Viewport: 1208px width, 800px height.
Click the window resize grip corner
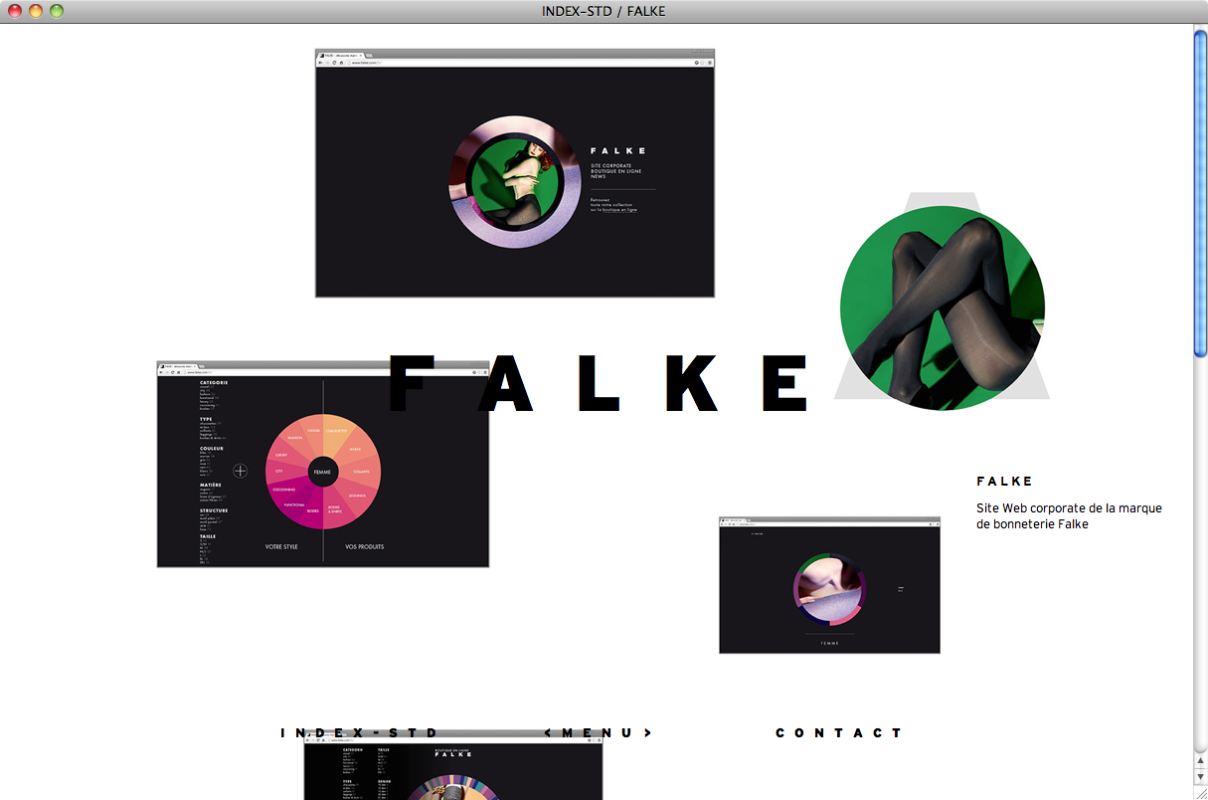coord(1199,792)
